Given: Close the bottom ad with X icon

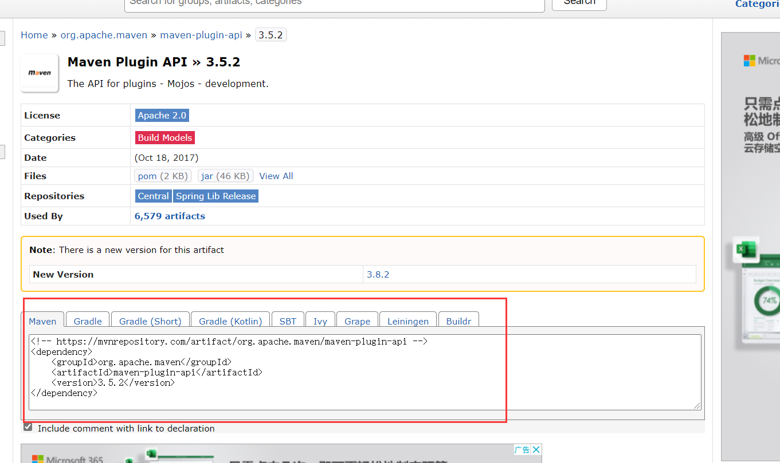Looking at the screenshot, I should [536, 450].
